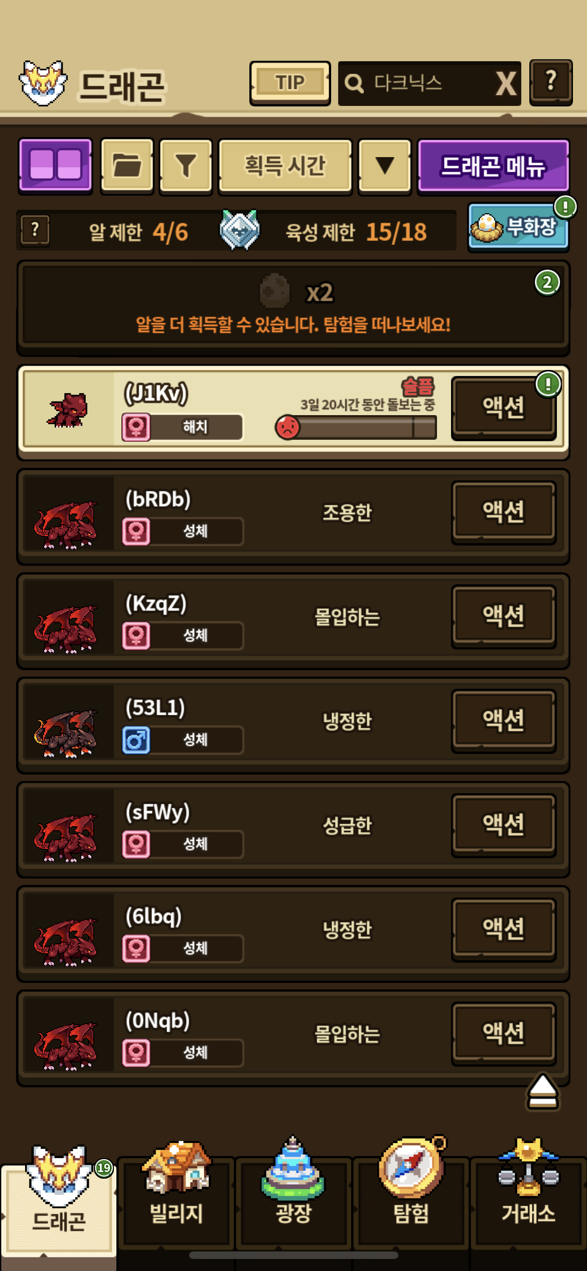Tap the sad mood bar of J1Kv
The height and width of the screenshot is (1271, 587).
click(x=356, y=428)
